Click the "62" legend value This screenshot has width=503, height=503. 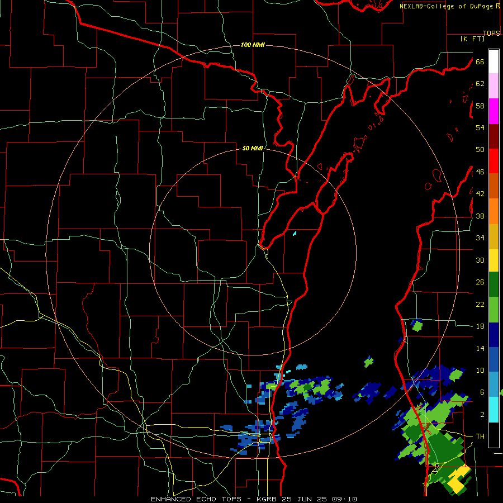480,84
